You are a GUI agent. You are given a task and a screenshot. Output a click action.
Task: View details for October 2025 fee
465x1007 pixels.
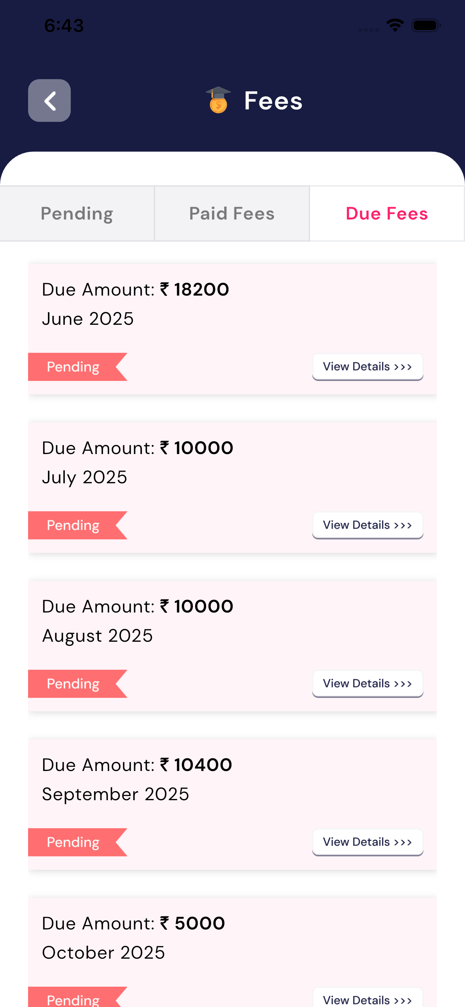367,999
